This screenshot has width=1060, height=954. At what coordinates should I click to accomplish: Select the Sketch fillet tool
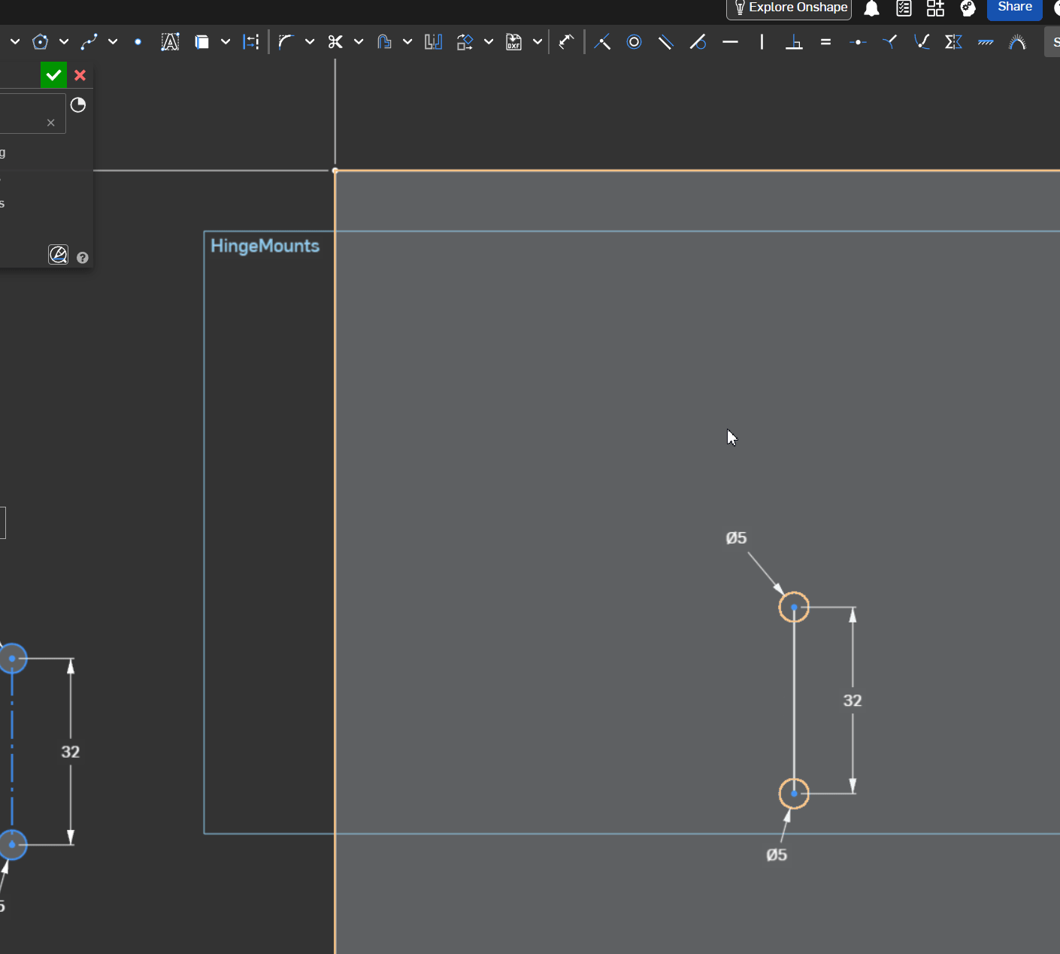click(x=285, y=42)
